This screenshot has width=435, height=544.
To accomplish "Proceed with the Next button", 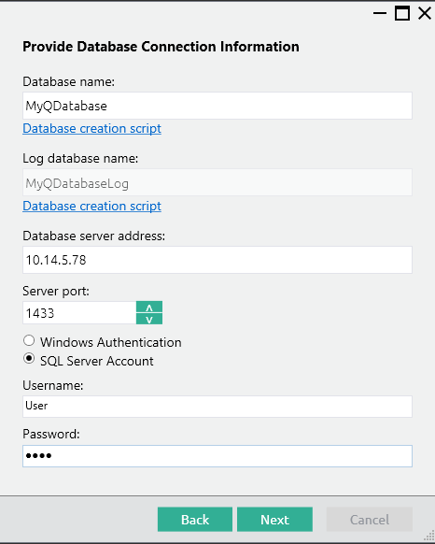I will point(274,520).
